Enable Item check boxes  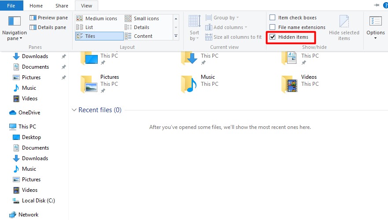click(x=273, y=18)
